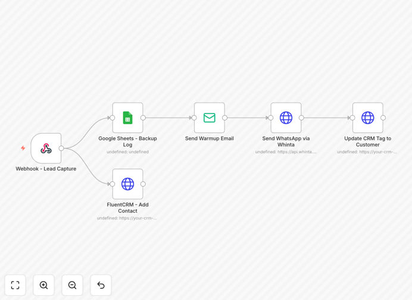412x300 pixels.
Task: Open the Send WhatsApp via Whinta node
Action: (x=286, y=118)
